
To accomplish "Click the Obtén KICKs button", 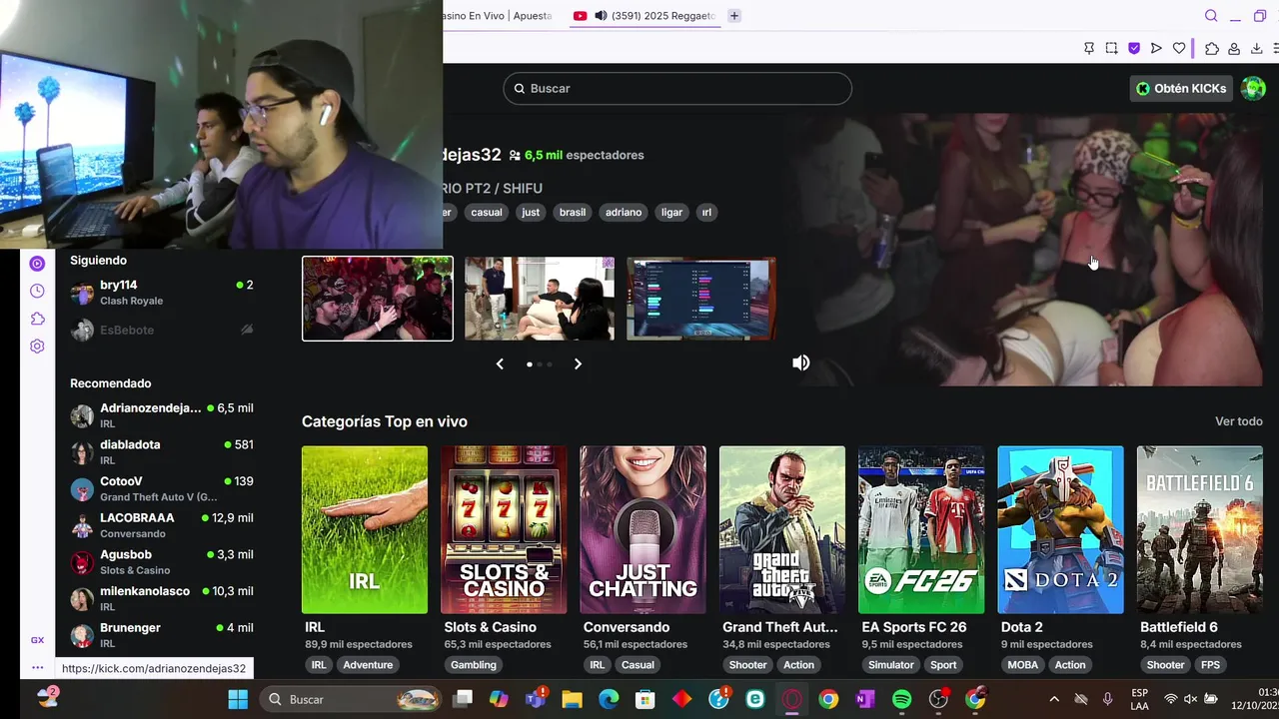I will [1181, 88].
